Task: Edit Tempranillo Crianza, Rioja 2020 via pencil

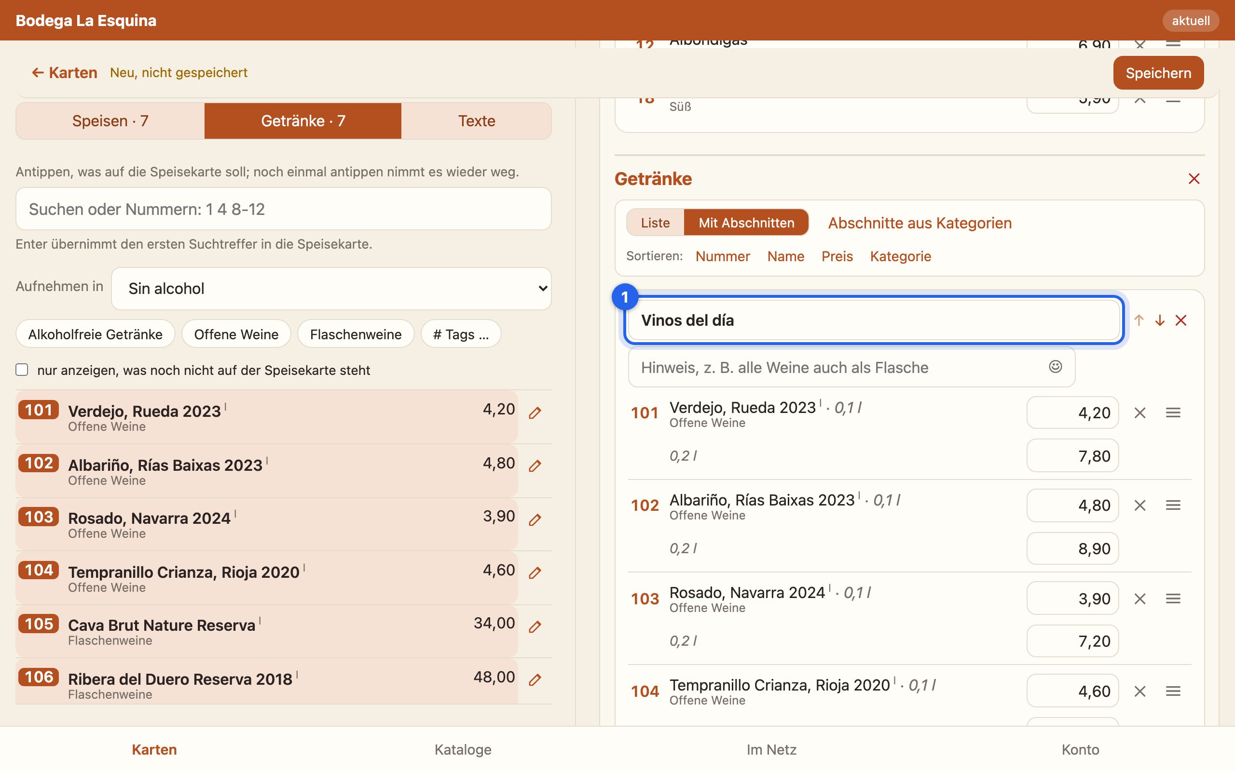Action: (x=535, y=573)
